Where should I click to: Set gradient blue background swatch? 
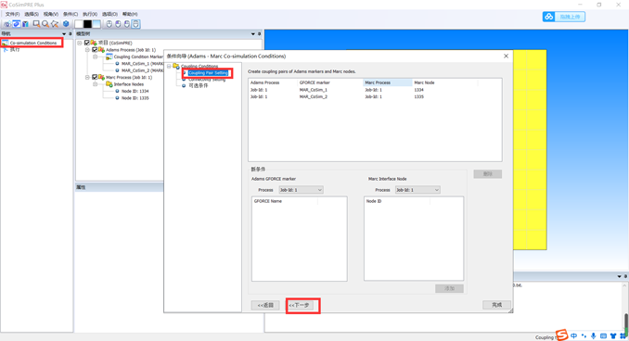coord(96,24)
